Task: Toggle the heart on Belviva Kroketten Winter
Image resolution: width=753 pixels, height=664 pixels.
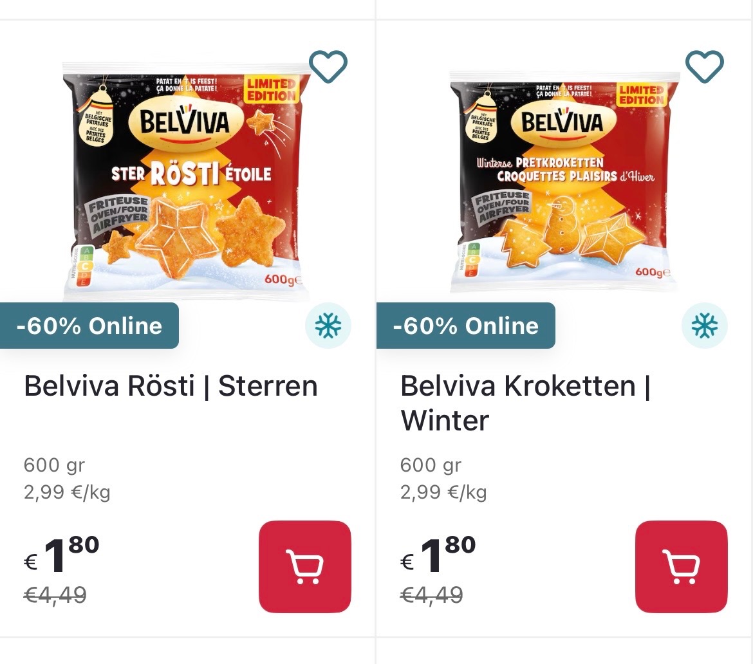Action: [x=705, y=66]
